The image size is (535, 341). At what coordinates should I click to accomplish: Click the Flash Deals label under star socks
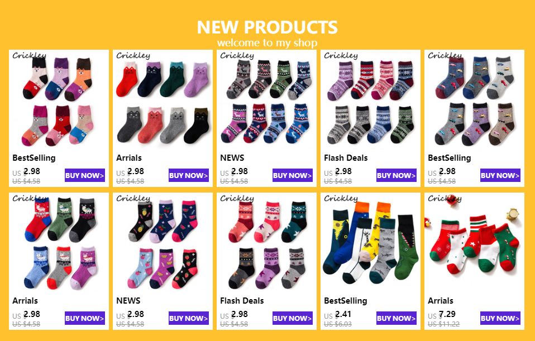(242, 301)
